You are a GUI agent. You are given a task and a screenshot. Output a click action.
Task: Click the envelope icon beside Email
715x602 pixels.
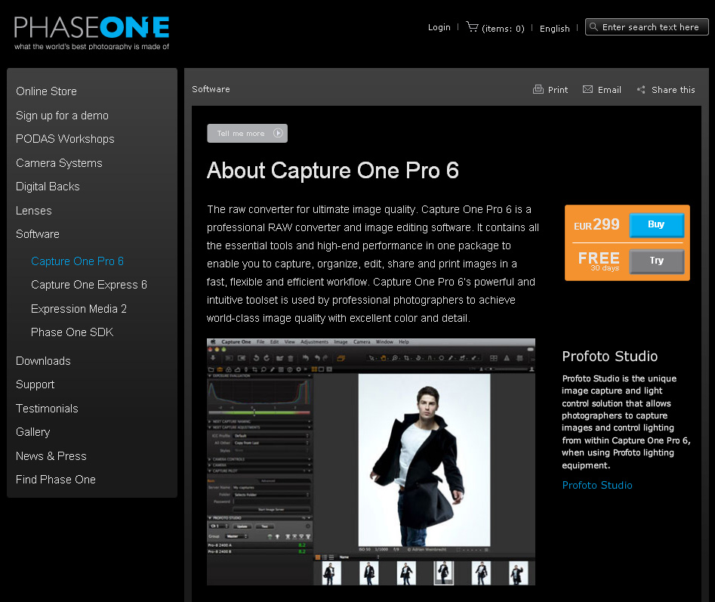click(587, 89)
